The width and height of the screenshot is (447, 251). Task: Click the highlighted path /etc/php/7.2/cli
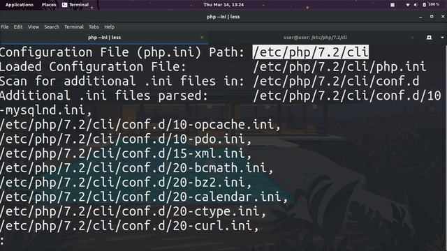point(310,52)
